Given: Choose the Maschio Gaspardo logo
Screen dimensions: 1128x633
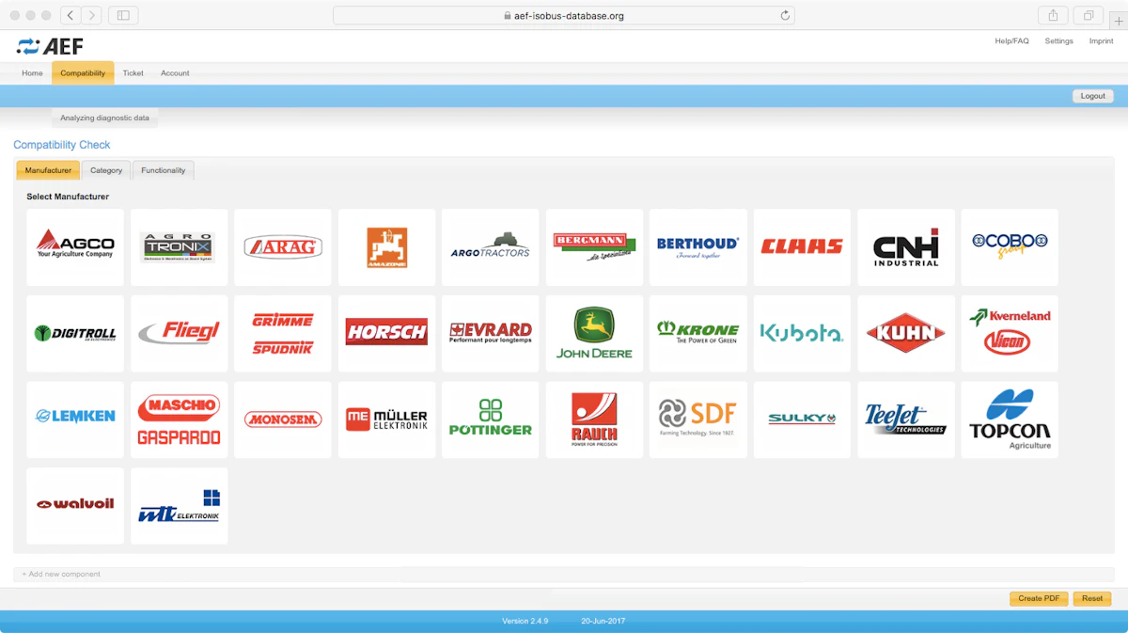Looking at the screenshot, I should click(180, 419).
